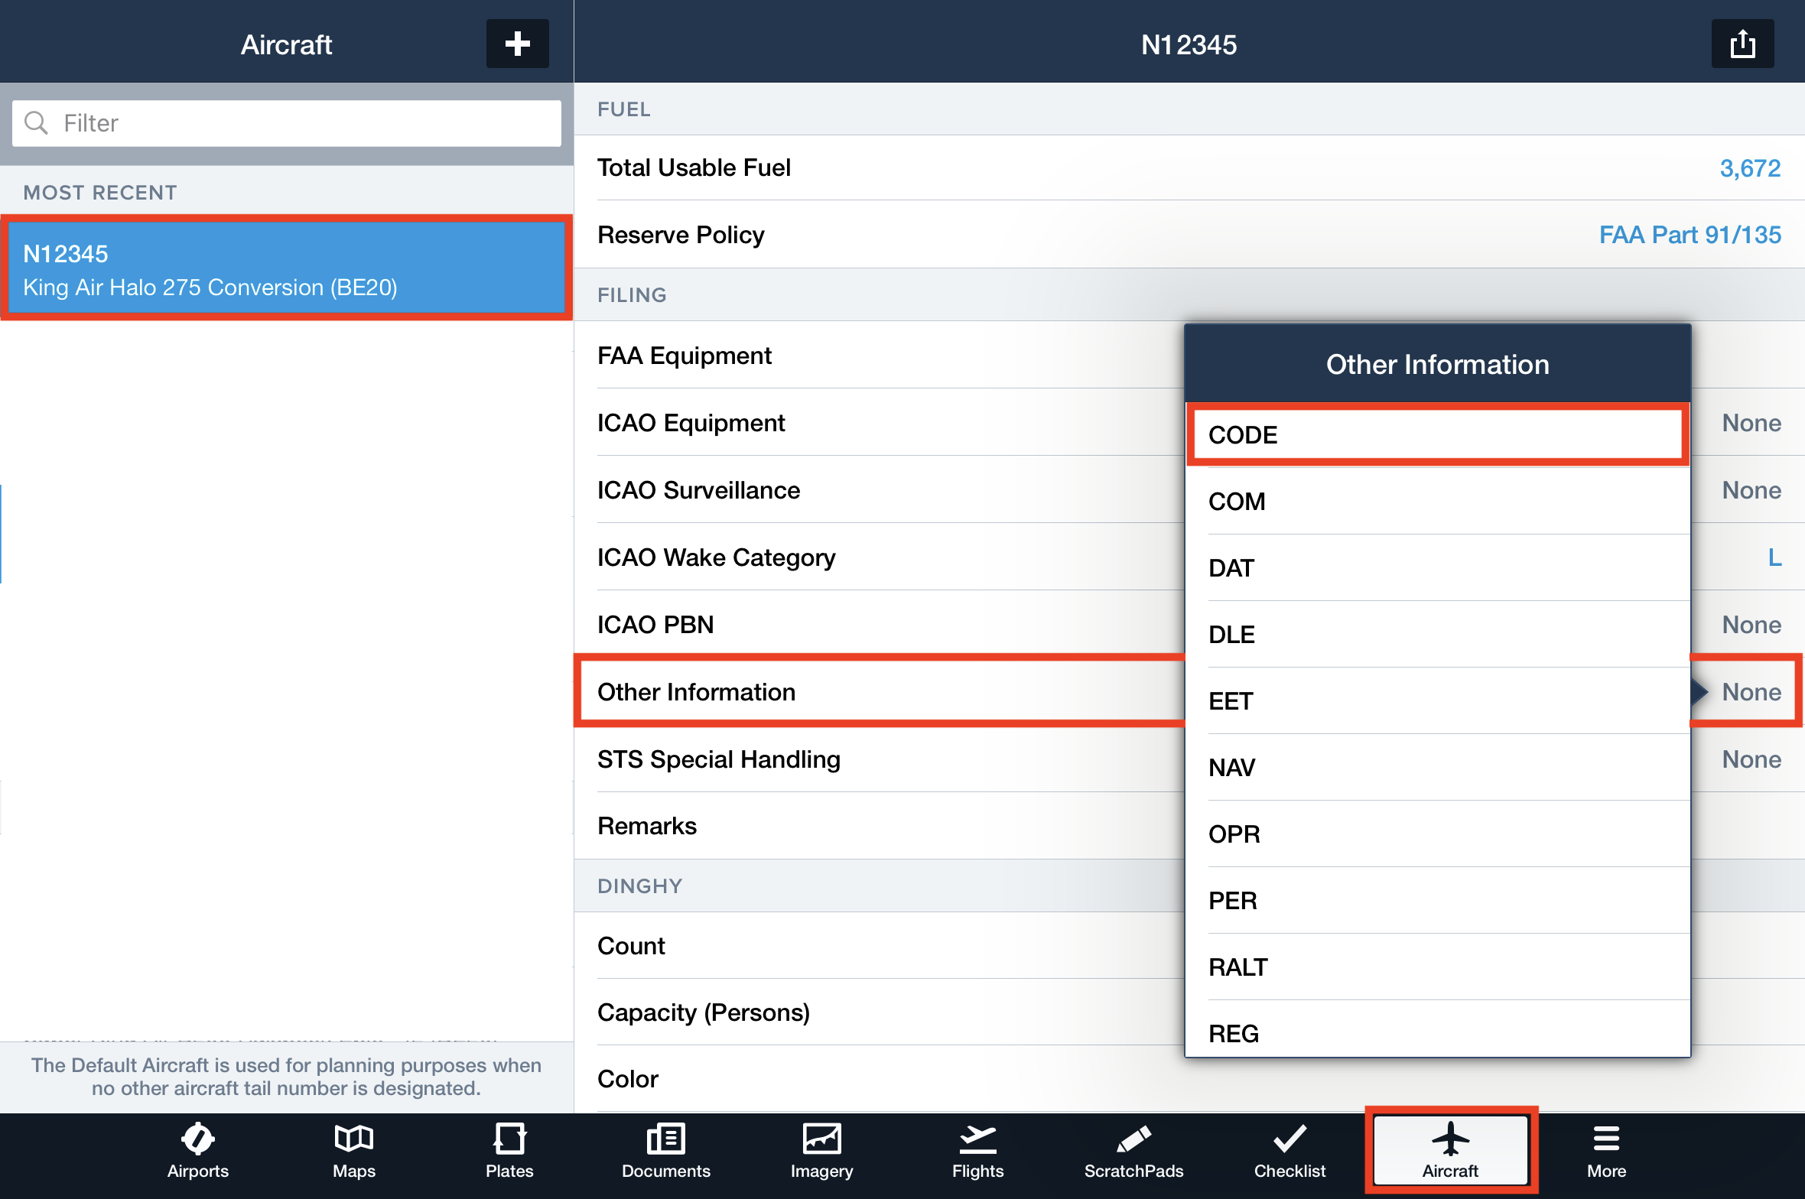This screenshot has width=1805, height=1199.
Task: Pick the RALT entry in the list
Action: [1436, 967]
